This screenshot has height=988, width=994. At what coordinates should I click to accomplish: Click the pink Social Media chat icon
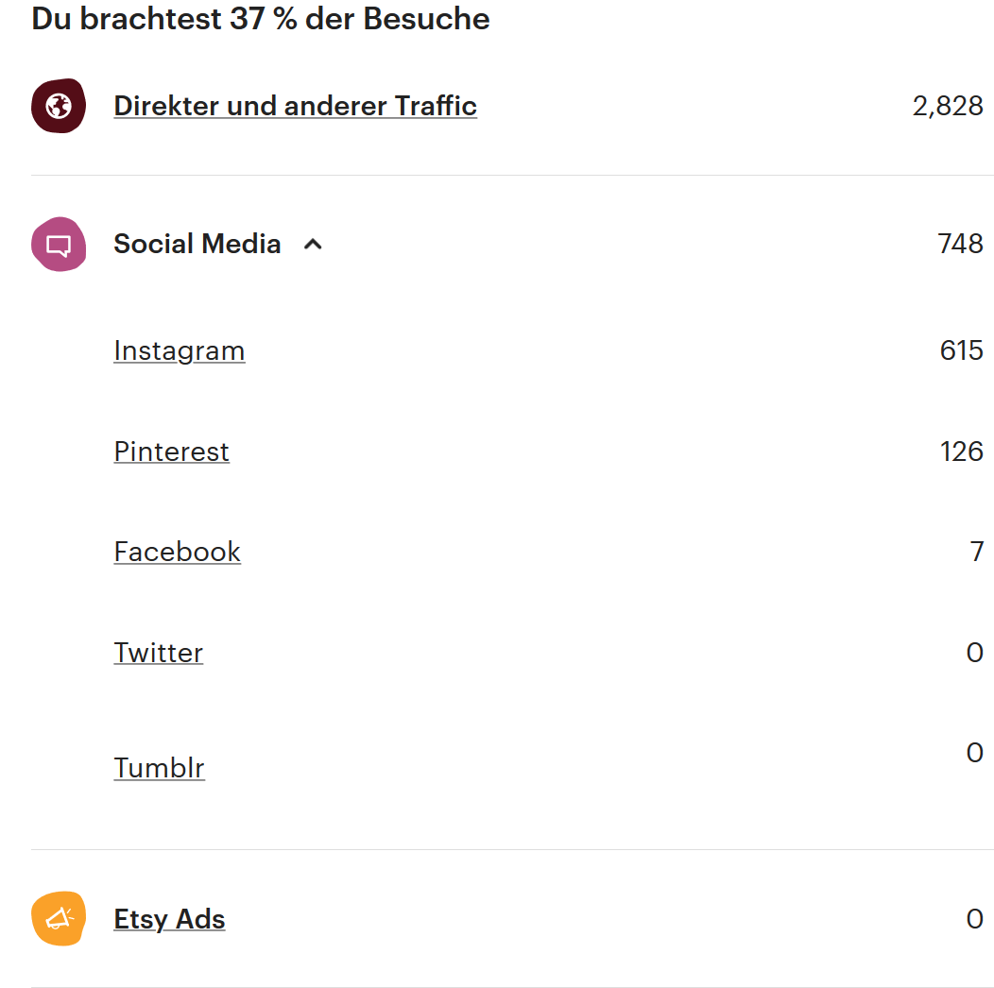coord(59,244)
